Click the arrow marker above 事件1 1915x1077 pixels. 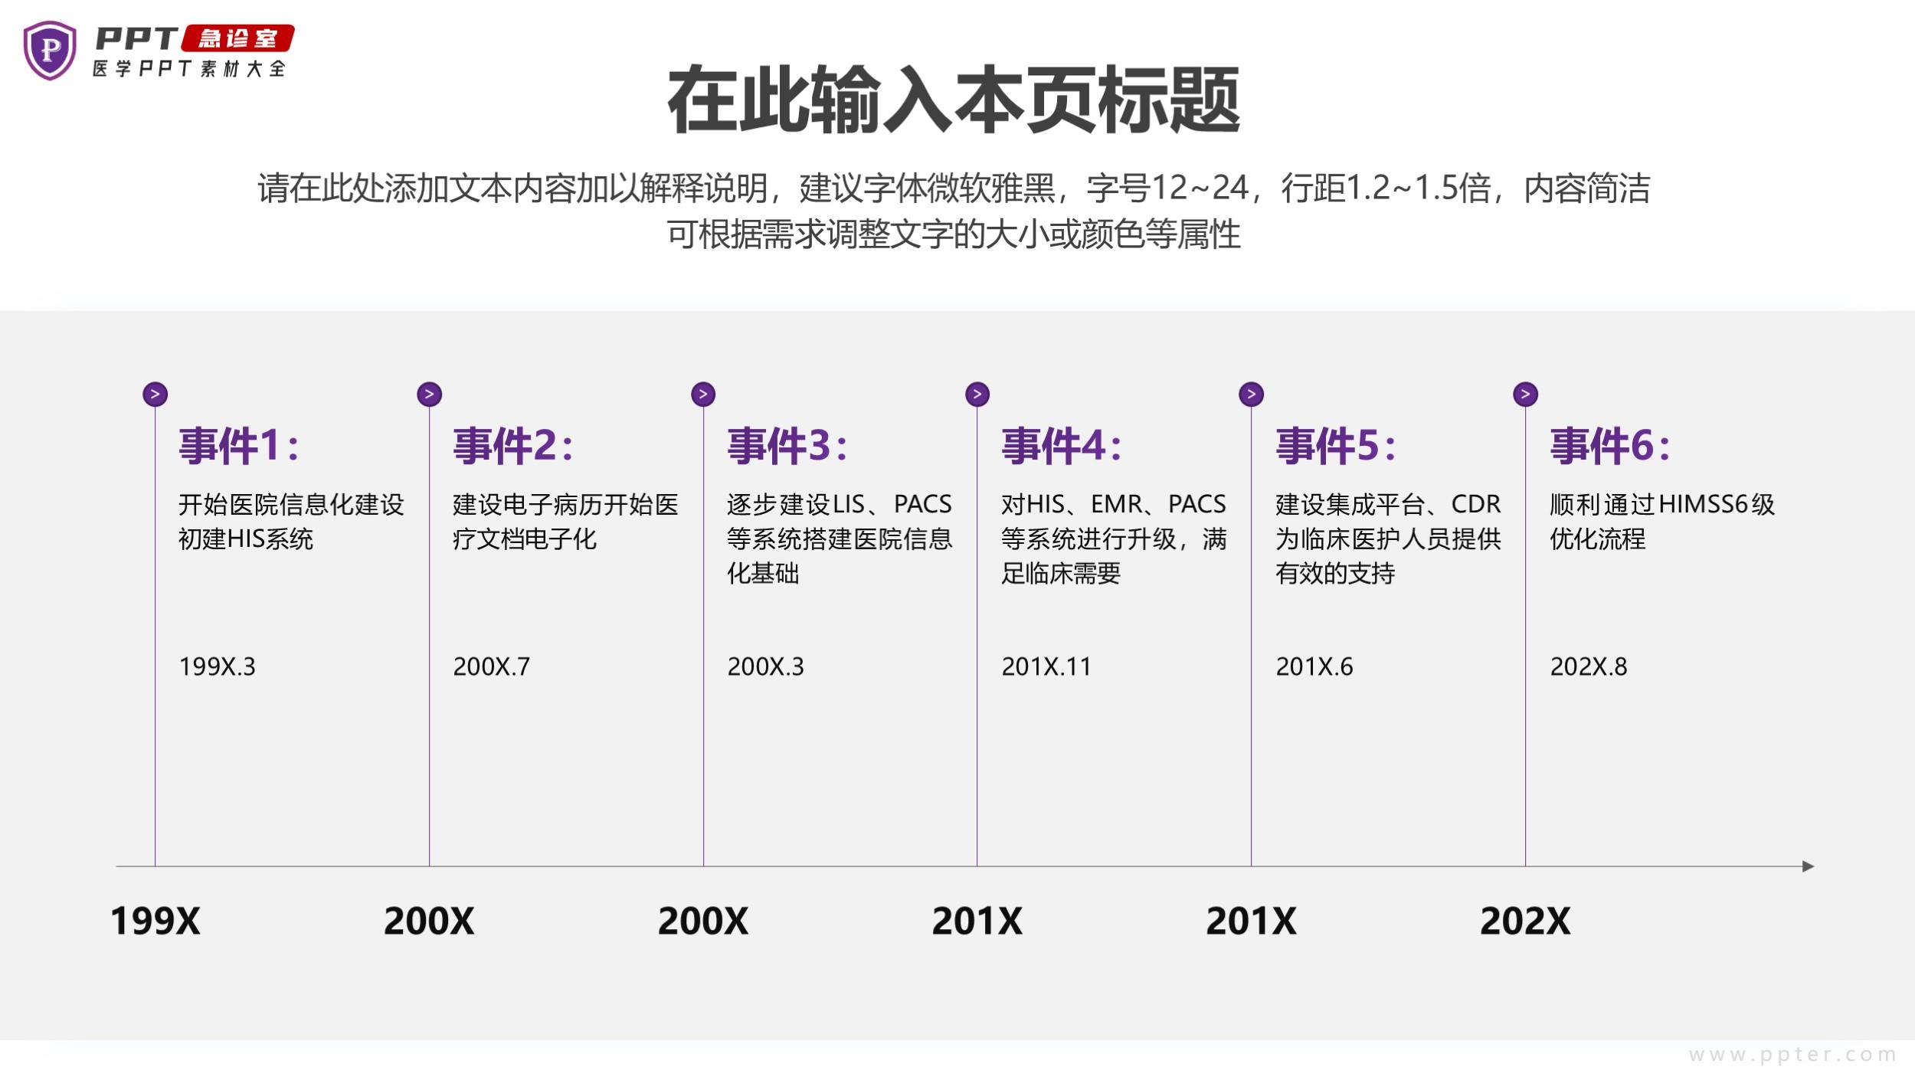155,394
